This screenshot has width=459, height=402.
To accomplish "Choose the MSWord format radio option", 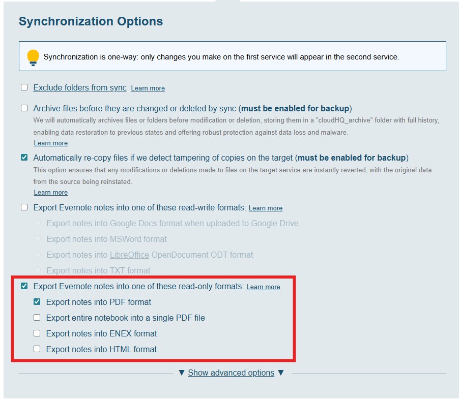I will (x=37, y=239).
